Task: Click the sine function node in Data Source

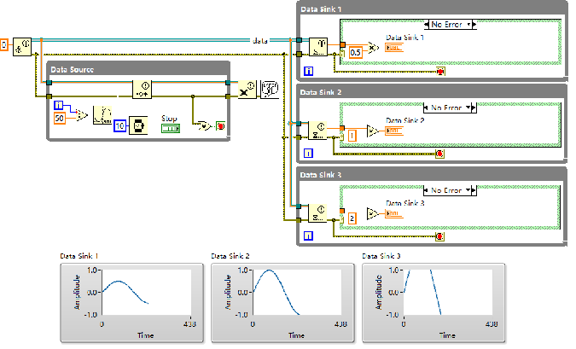Action: [x=100, y=113]
